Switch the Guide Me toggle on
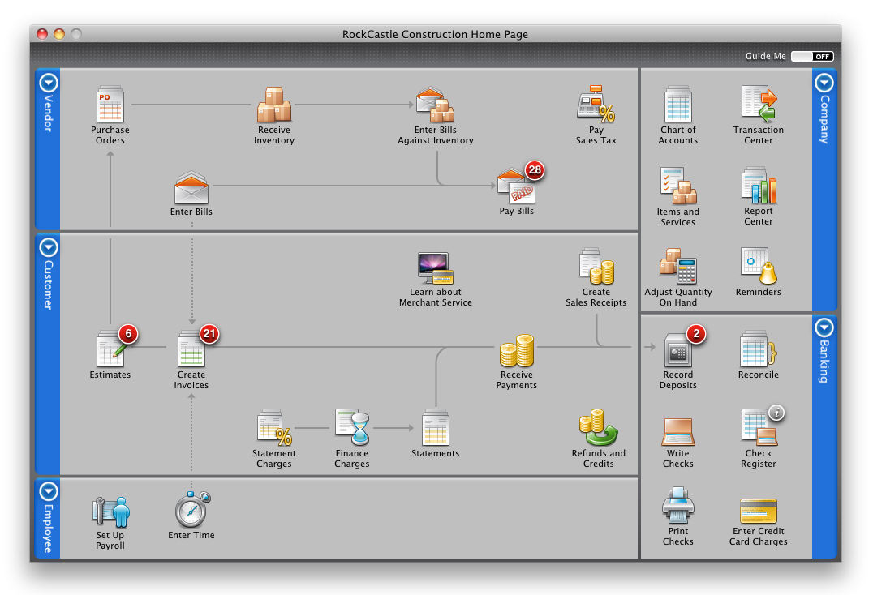Image resolution: width=873 pixels, height=595 pixels. pos(812,56)
